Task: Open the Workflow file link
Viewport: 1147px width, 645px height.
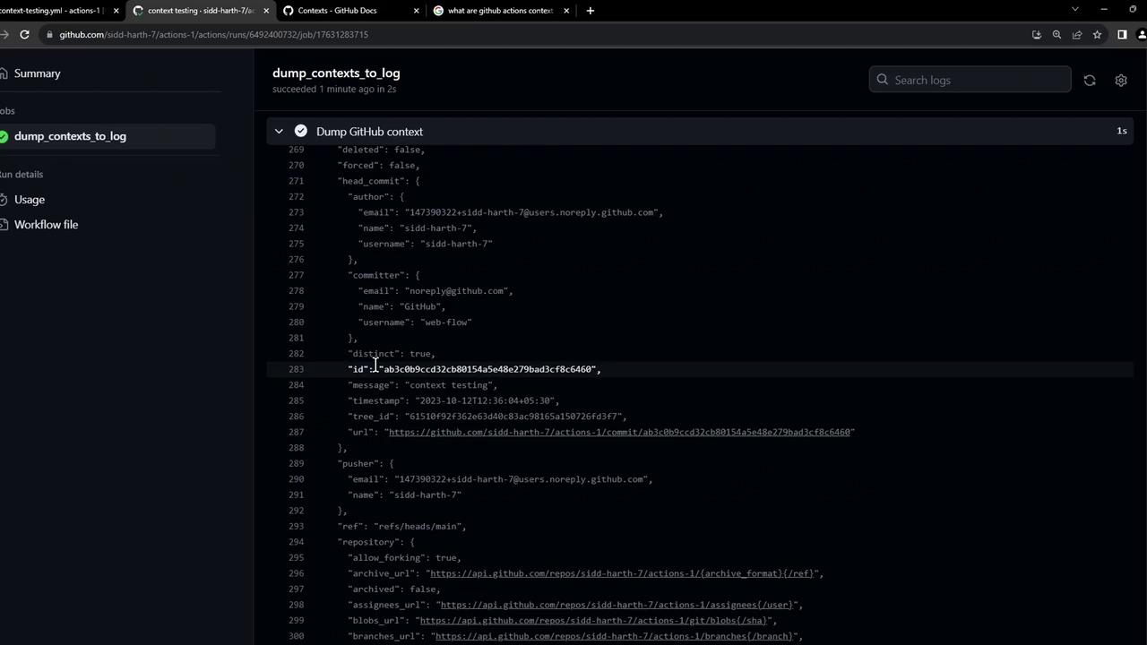Action: click(x=46, y=225)
